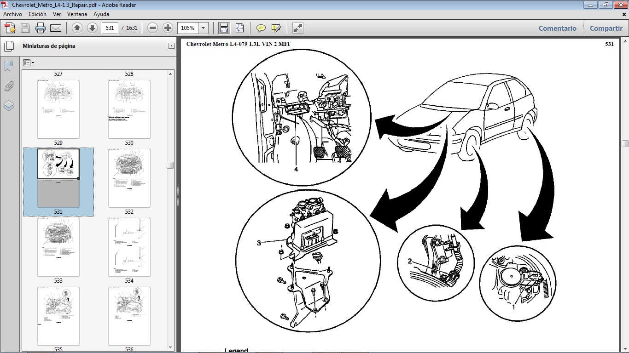
Task: Open the comment tools with speech bubble icon
Action: (x=261, y=28)
